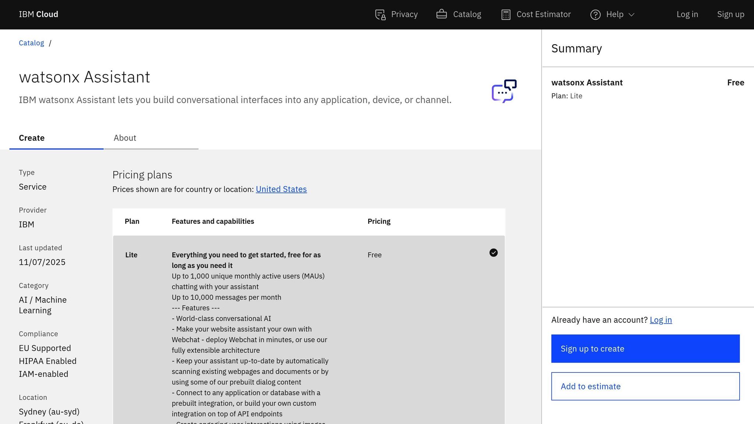Click the watsonx Assistant chat bubble icon

point(504,91)
